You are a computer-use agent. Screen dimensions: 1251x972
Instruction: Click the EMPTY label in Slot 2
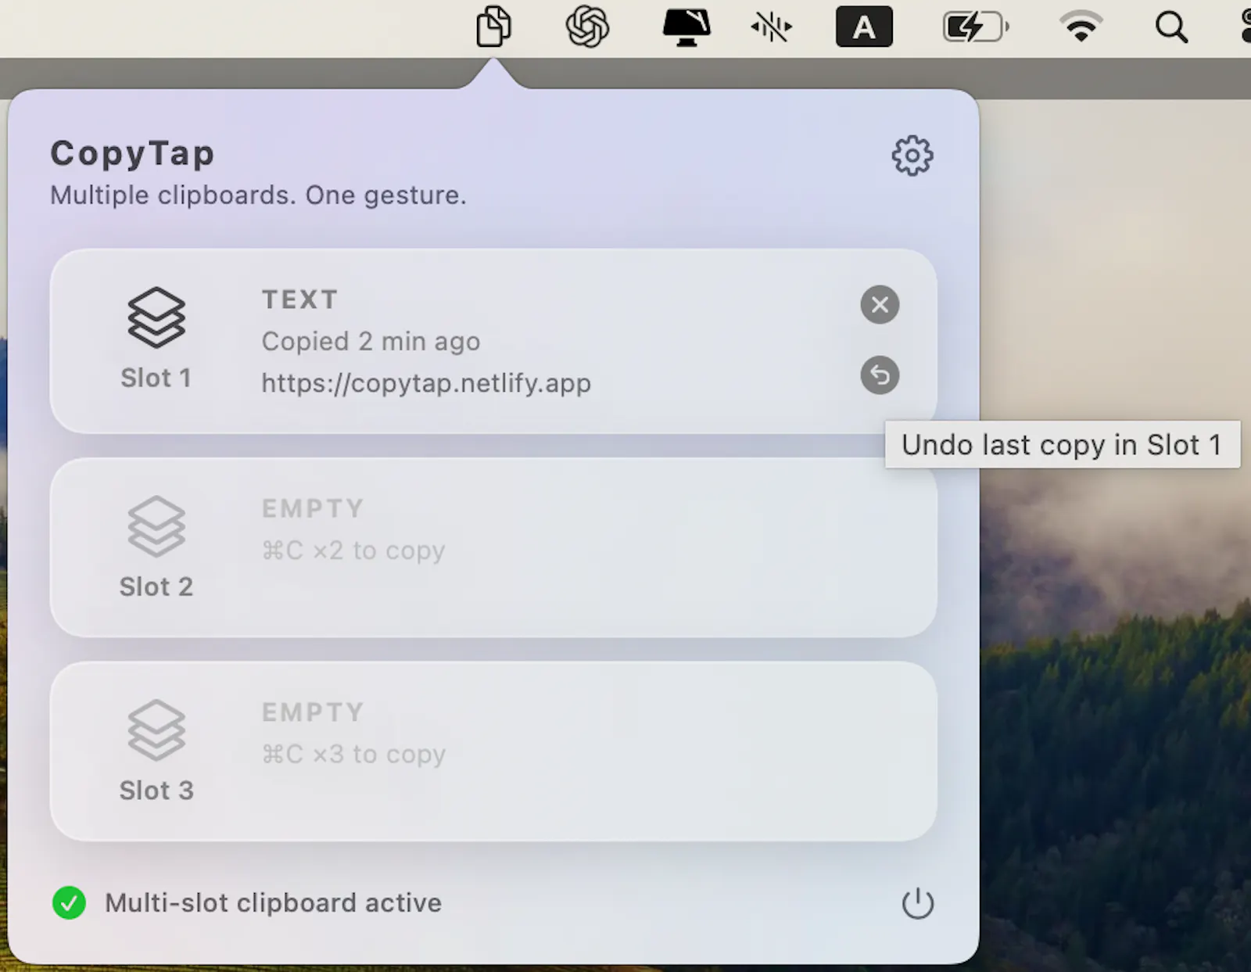click(x=313, y=508)
